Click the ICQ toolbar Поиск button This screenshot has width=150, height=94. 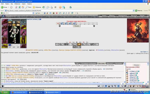(38, 13)
